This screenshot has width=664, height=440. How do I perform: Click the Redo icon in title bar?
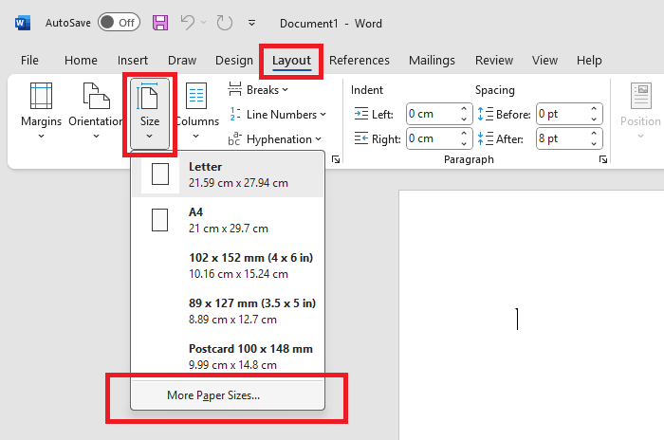tap(224, 22)
